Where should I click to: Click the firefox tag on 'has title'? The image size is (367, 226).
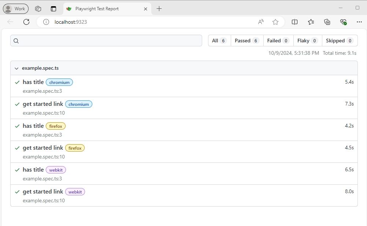tap(56, 126)
